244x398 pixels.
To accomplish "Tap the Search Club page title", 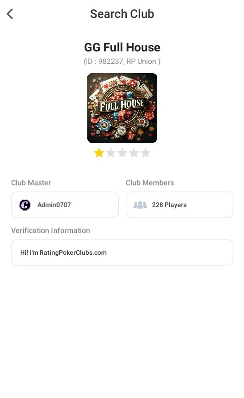I will click(x=122, y=14).
